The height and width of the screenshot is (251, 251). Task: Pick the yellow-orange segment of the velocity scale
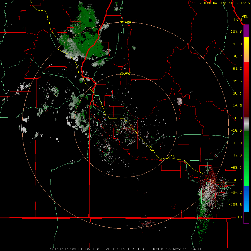pyautogui.click(x=246, y=50)
